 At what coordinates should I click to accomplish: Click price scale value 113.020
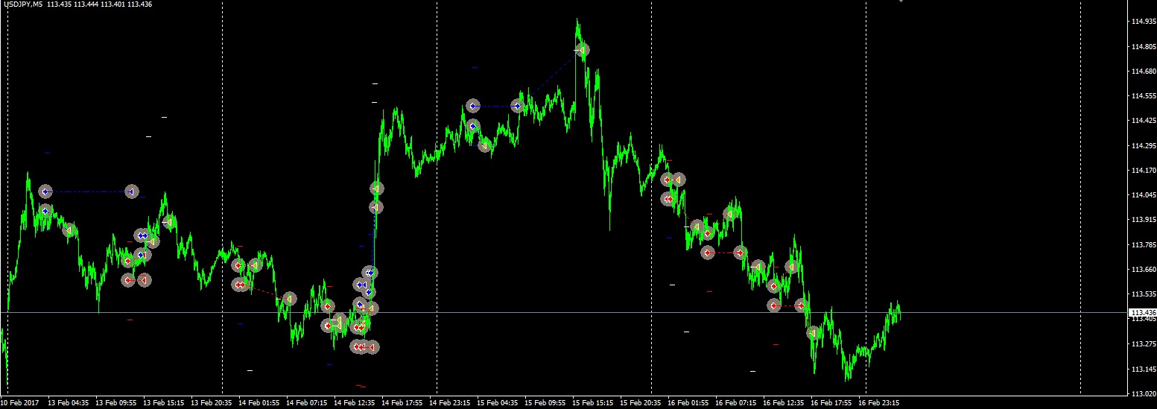point(1143,393)
